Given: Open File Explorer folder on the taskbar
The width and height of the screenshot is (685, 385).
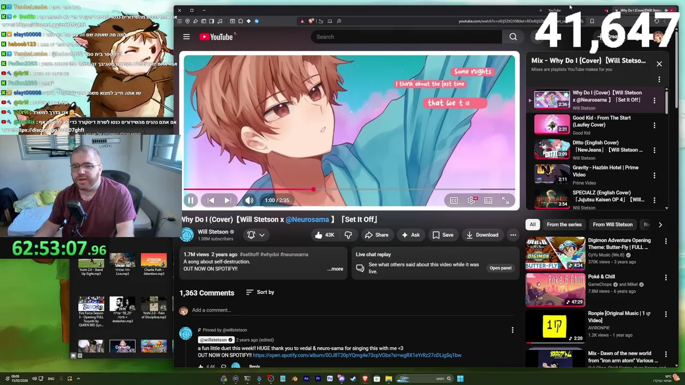Looking at the screenshot, I should [x=389, y=379].
